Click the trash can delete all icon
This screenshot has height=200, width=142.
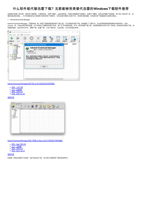[45, 38]
